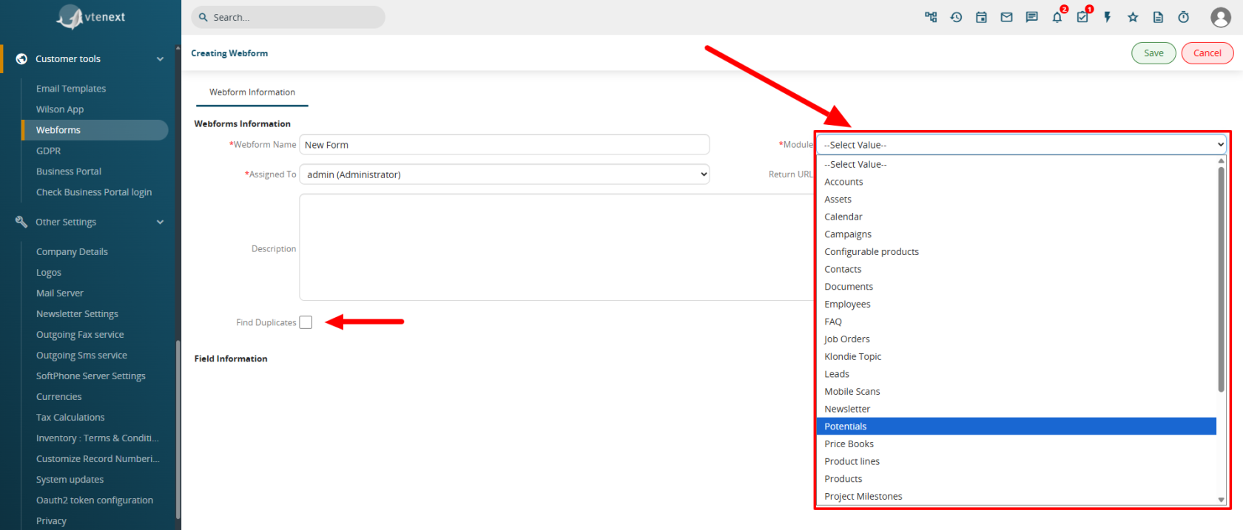The height and width of the screenshot is (530, 1243).
Task: Open Check Business Portal login
Action: pyautogui.click(x=94, y=192)
